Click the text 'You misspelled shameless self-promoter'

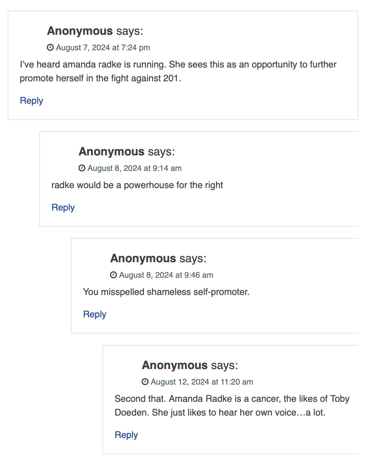(166, 292)
